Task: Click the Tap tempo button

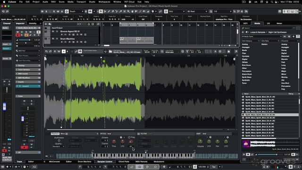Action: point(214,167)
